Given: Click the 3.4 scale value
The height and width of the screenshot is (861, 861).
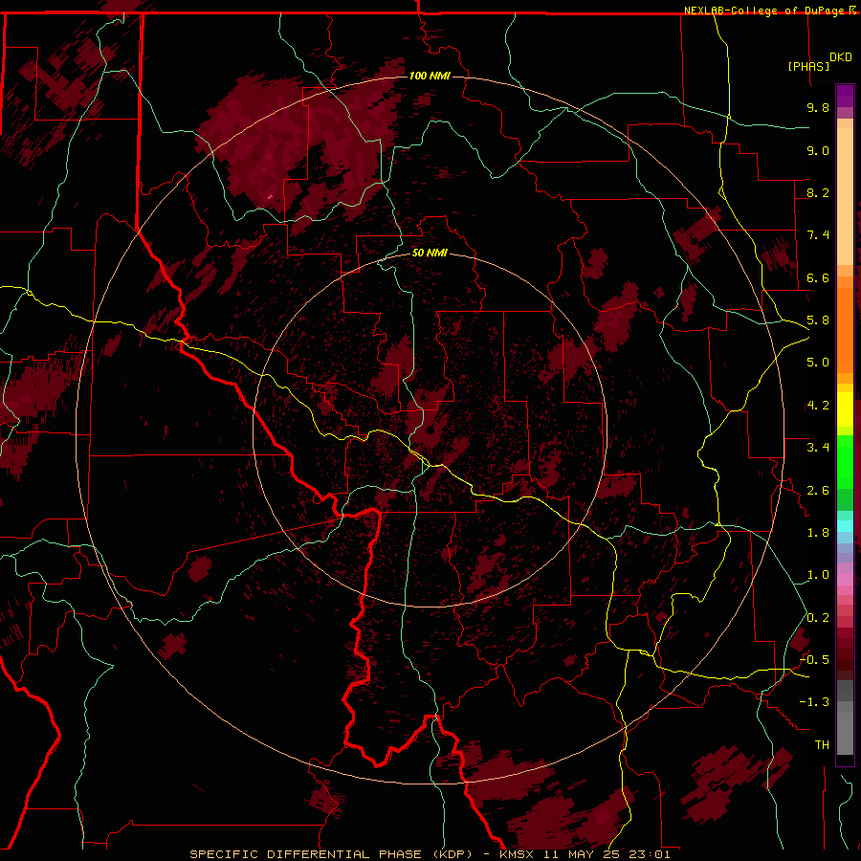Looking at the screenshot, I should point(818,448).
